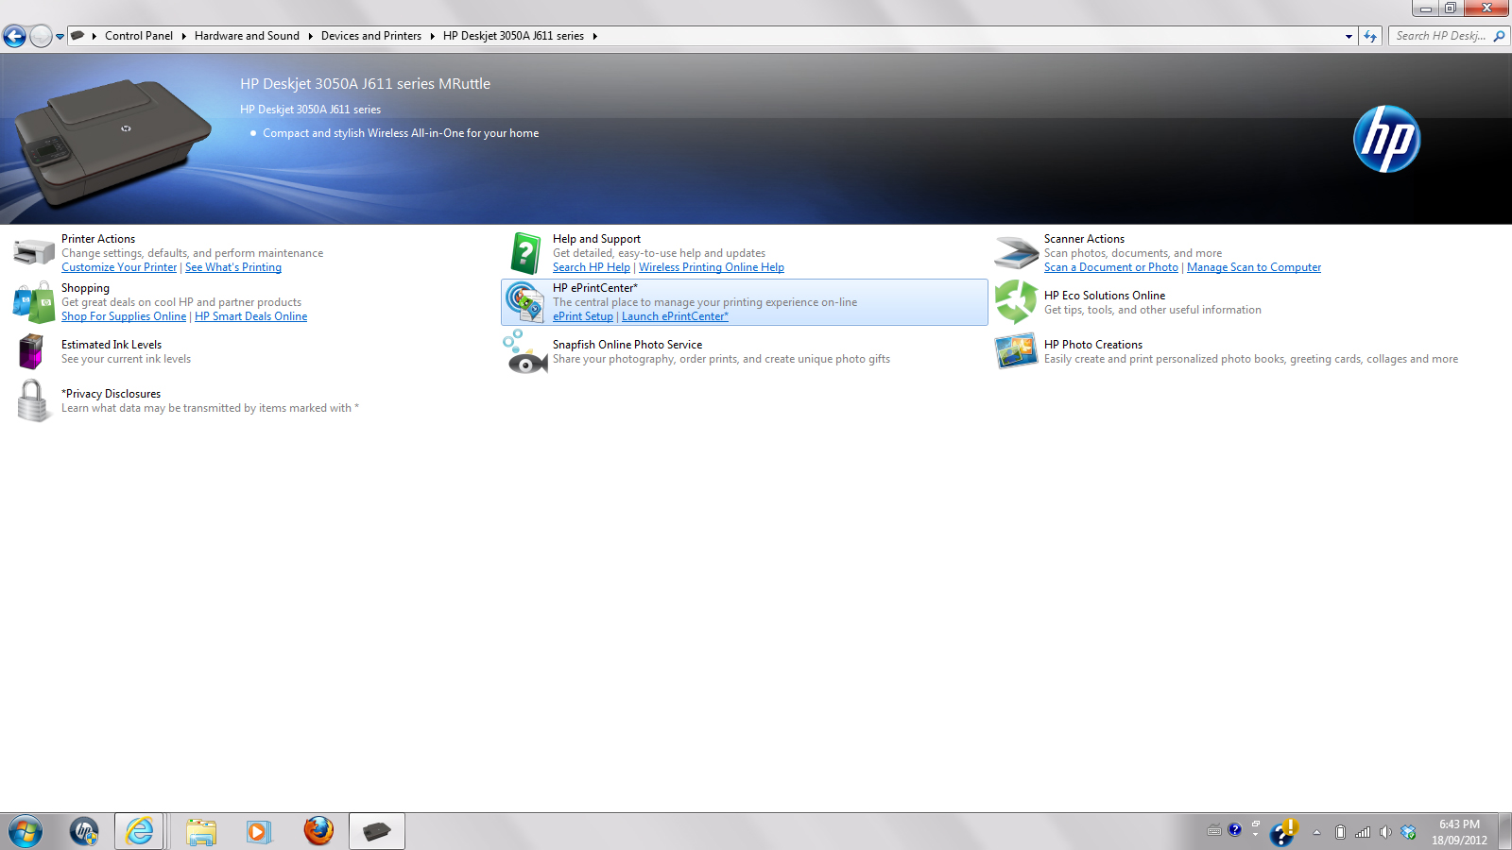Click the HP ePrintCenter globe icon

point(524,302)
